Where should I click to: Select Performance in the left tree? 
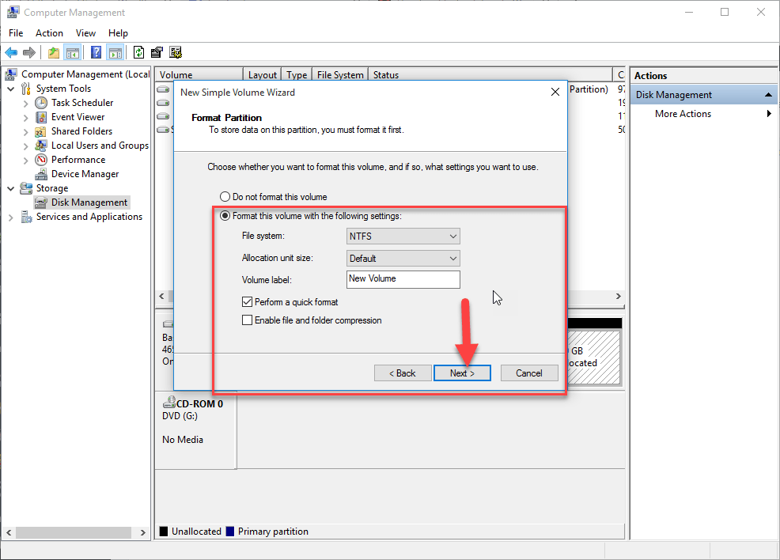tap(78, 160)
